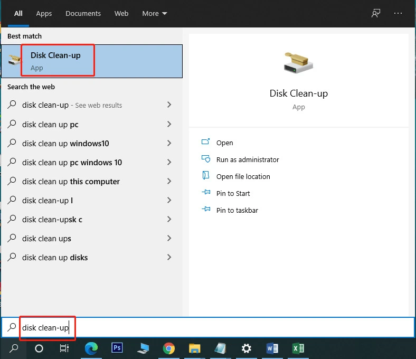Viewport: 416px width, 359px height.
Task: Select the 'disk clean-up l' suggestion
Action: tap(92, 200)
